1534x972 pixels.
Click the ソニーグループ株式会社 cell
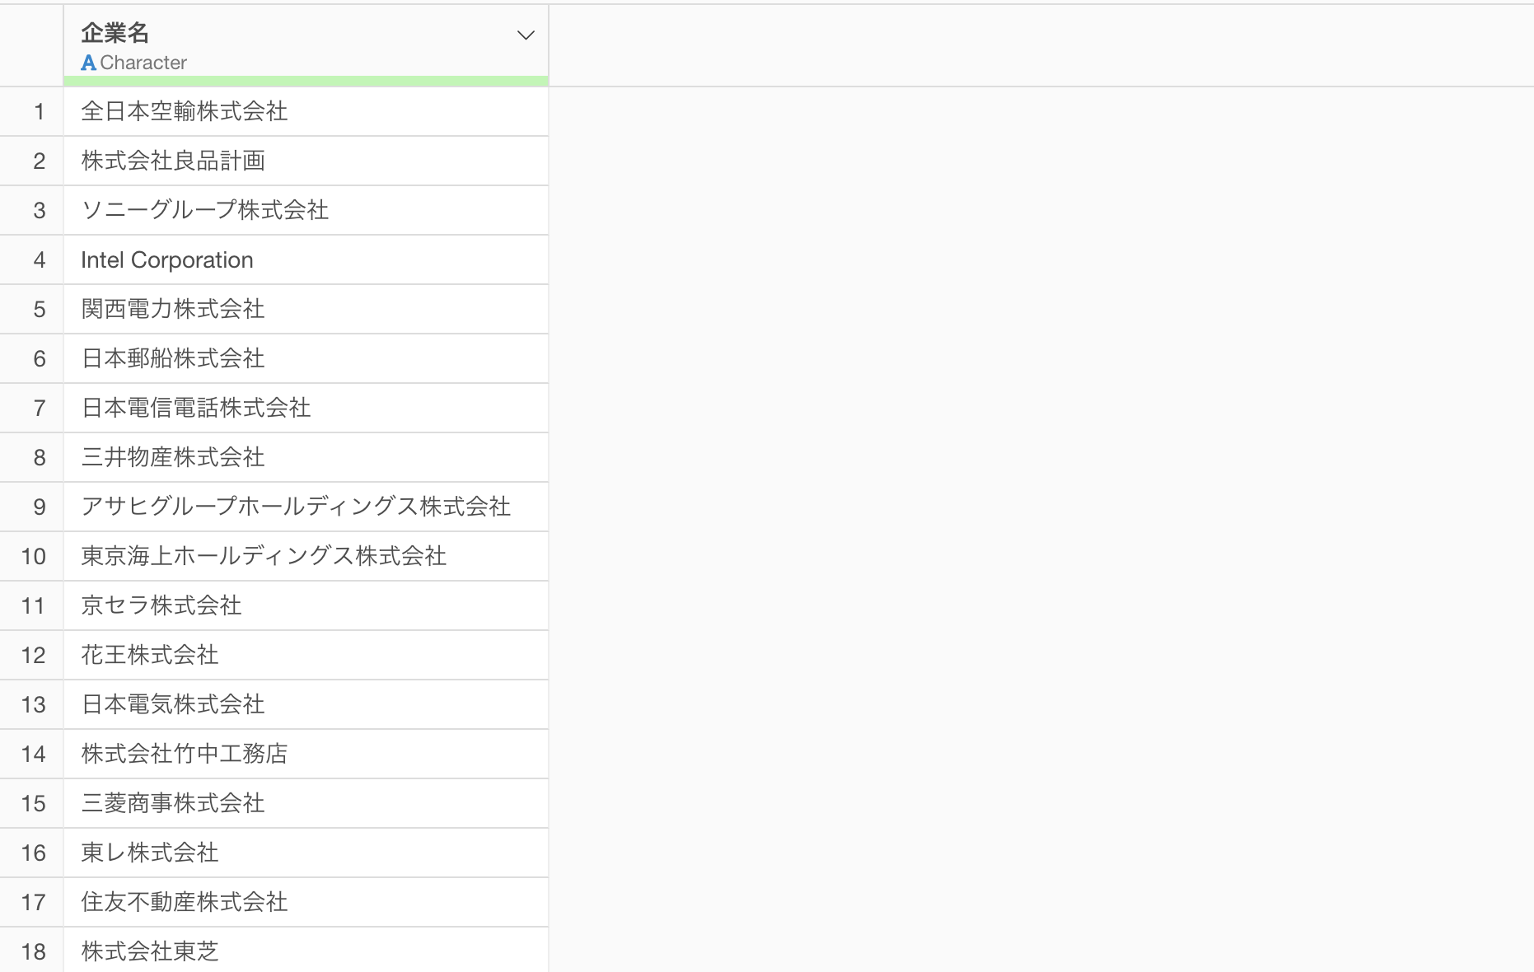tap(205, 210)
